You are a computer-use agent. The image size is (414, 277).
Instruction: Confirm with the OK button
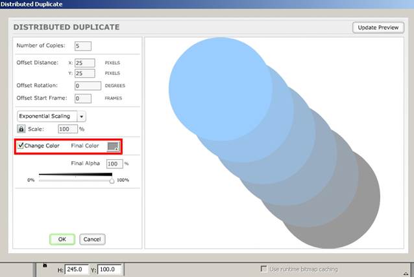click(x=62, y=239)
